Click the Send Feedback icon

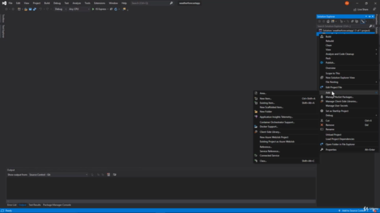click(375, 9)
